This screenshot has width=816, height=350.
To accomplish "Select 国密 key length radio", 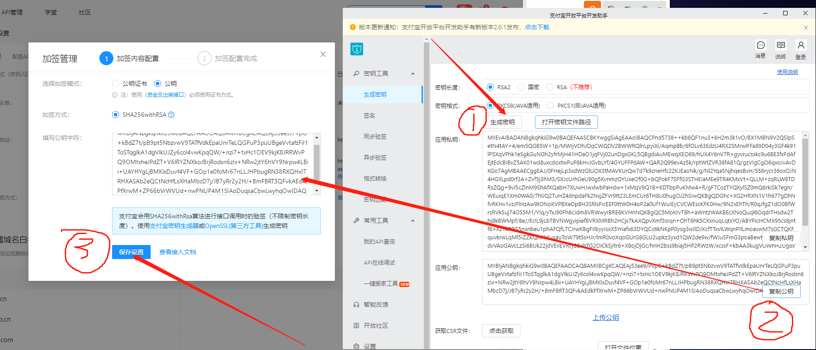I will (x=521, y=87).
